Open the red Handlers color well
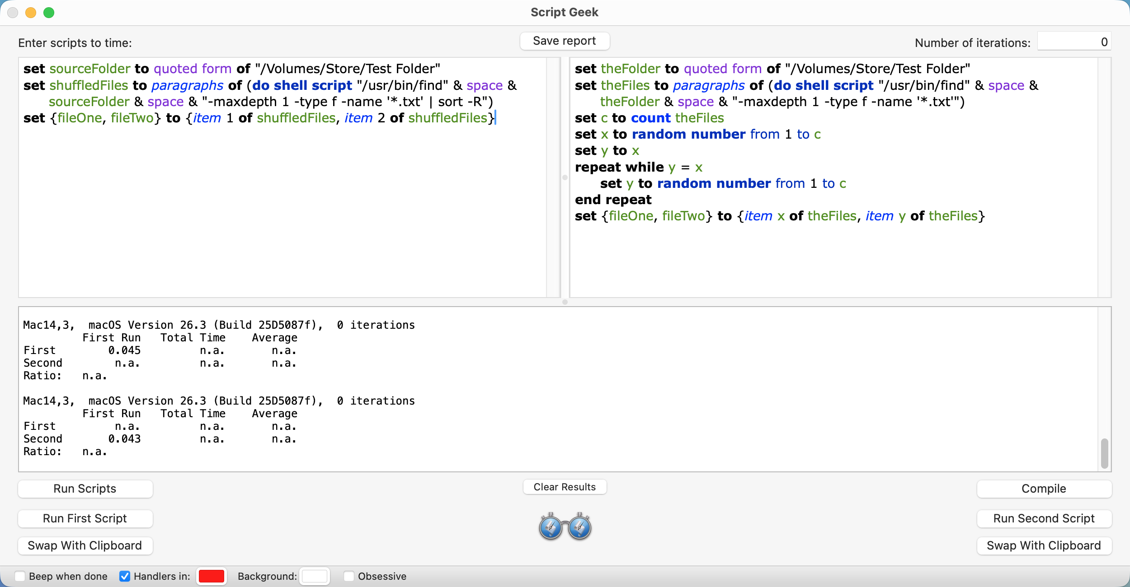 click(x=211, y=576)
